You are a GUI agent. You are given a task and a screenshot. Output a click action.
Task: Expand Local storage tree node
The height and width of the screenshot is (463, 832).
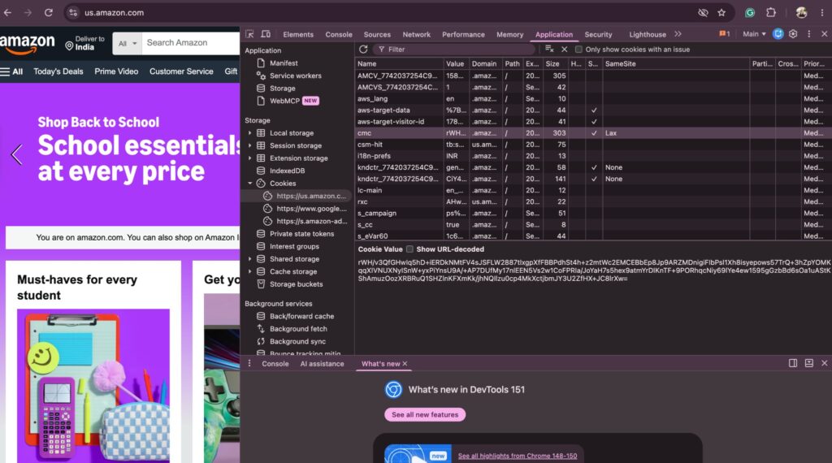coord(250,133)
